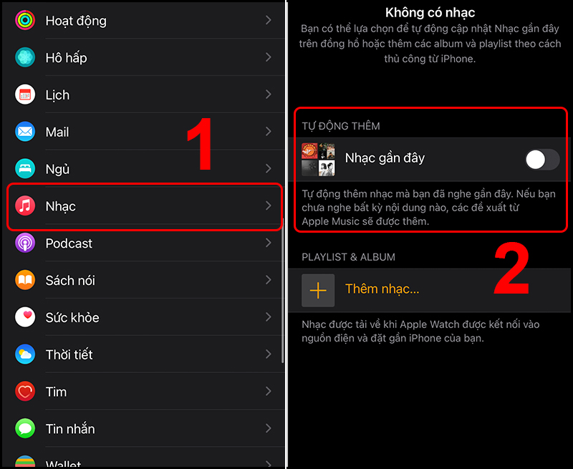This screenshot has width=573, height=469.
Task: Open the Nhạc menu entry
Action: [145, 206]
